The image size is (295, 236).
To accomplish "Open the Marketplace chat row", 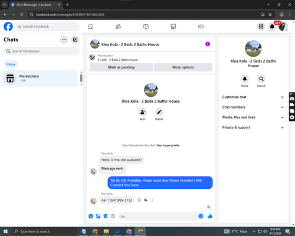I will (x=40, y=78).
